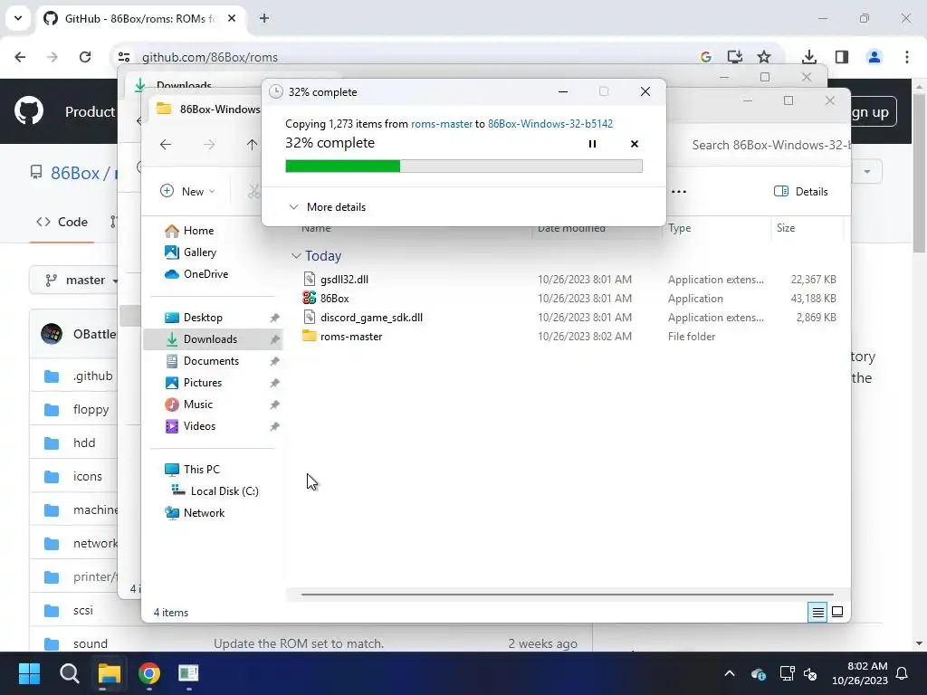This screenshot has height=695, width=927.
Task: Switch to details list view icon
Action: 817,613
